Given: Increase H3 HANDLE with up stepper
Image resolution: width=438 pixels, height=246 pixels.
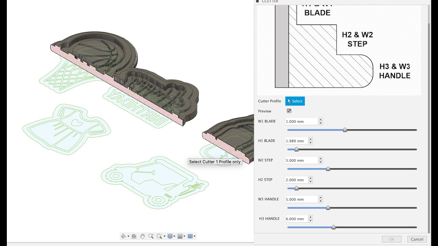Looking at the screenshot, I should 310,217.
